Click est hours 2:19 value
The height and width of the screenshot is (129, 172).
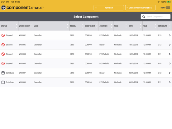click(160, 35)
